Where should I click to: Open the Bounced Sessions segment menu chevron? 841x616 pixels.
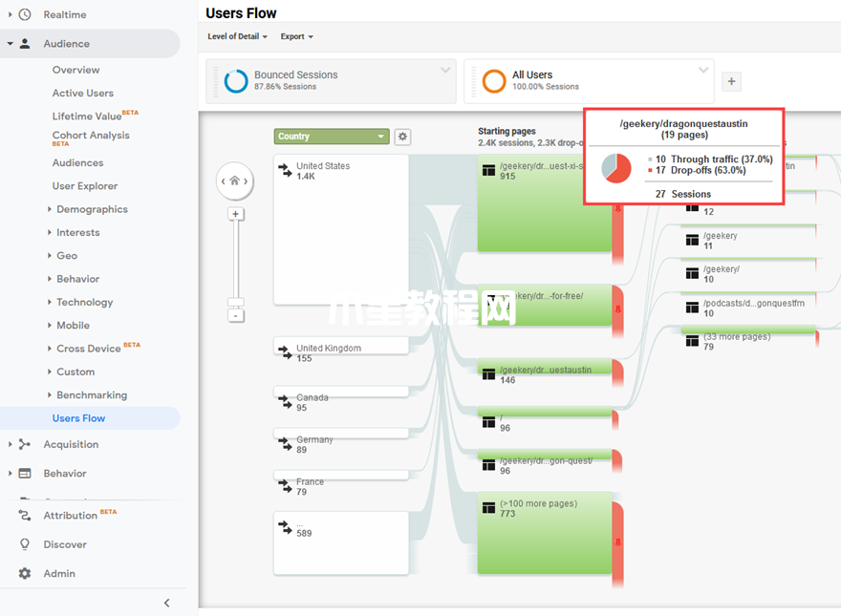tap(445, 71)
